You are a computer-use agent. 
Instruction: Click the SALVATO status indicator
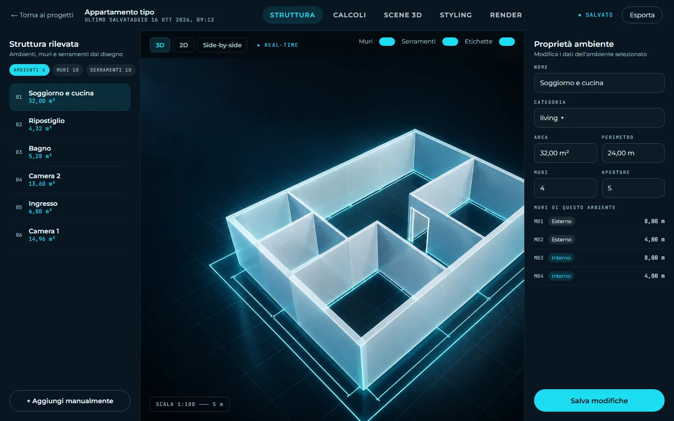(x=595, y=15)
